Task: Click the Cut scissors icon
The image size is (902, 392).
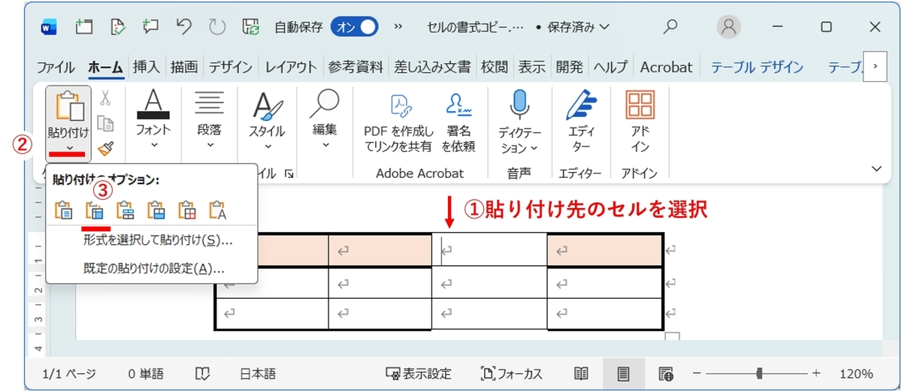Action: coord(106,98)
